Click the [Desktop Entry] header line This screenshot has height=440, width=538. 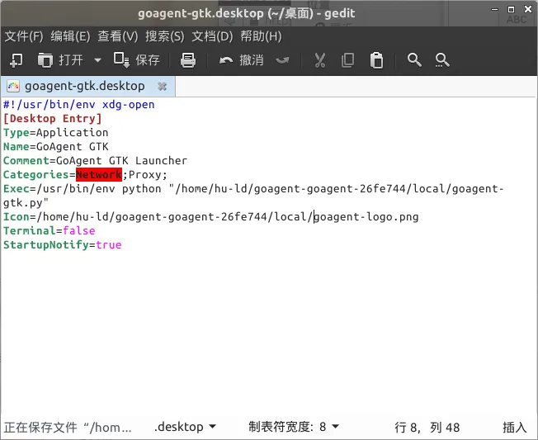(53, 119)
